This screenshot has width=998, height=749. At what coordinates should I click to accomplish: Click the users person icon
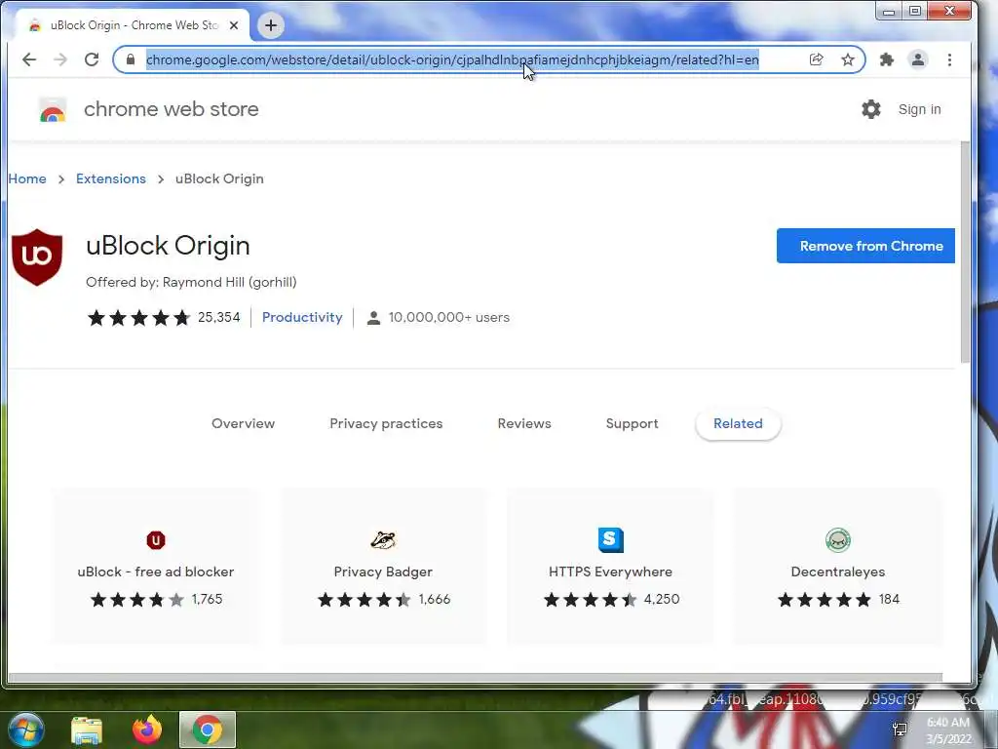tap(373, 318)
